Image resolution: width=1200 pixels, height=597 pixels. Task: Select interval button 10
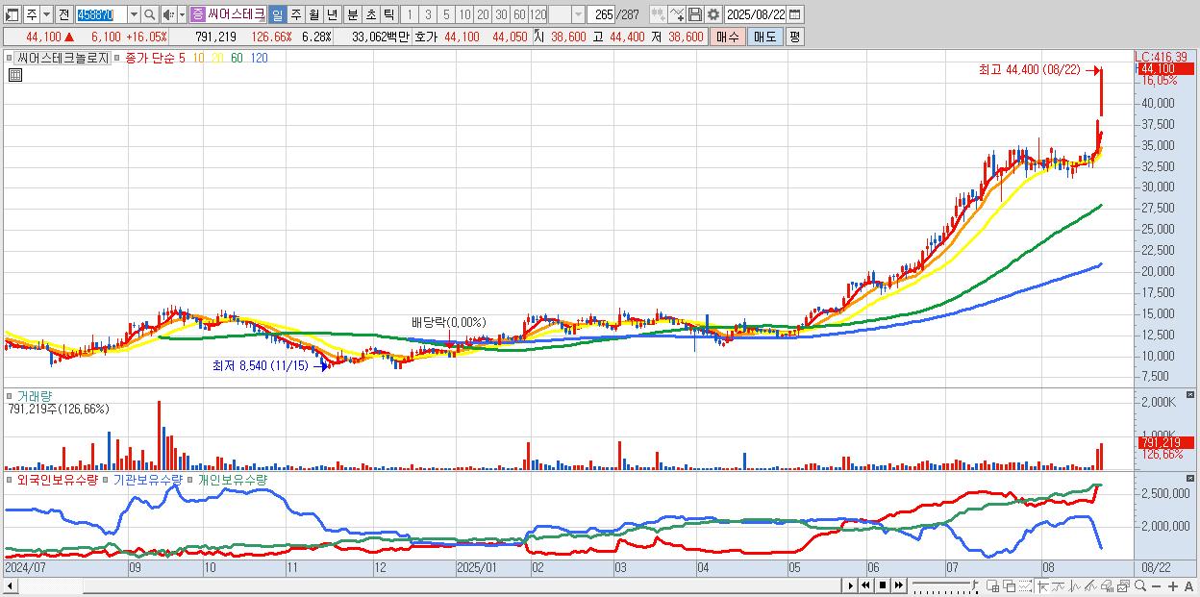(x=464, y=14)
